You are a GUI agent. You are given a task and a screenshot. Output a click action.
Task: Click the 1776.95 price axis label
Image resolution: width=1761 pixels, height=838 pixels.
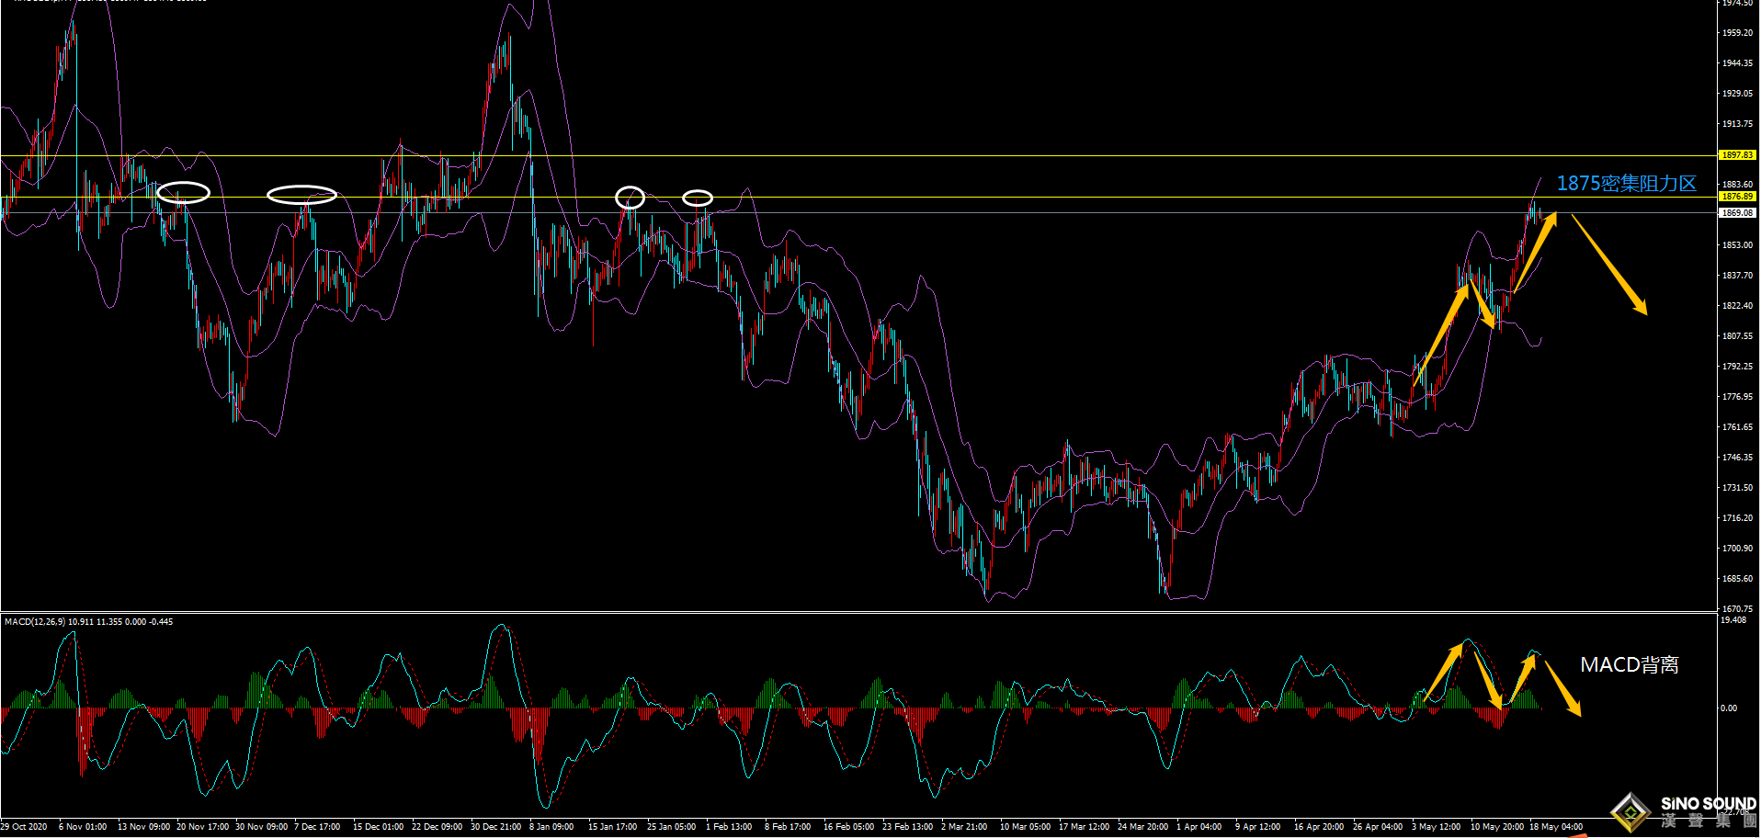(x=1737, y=397)
